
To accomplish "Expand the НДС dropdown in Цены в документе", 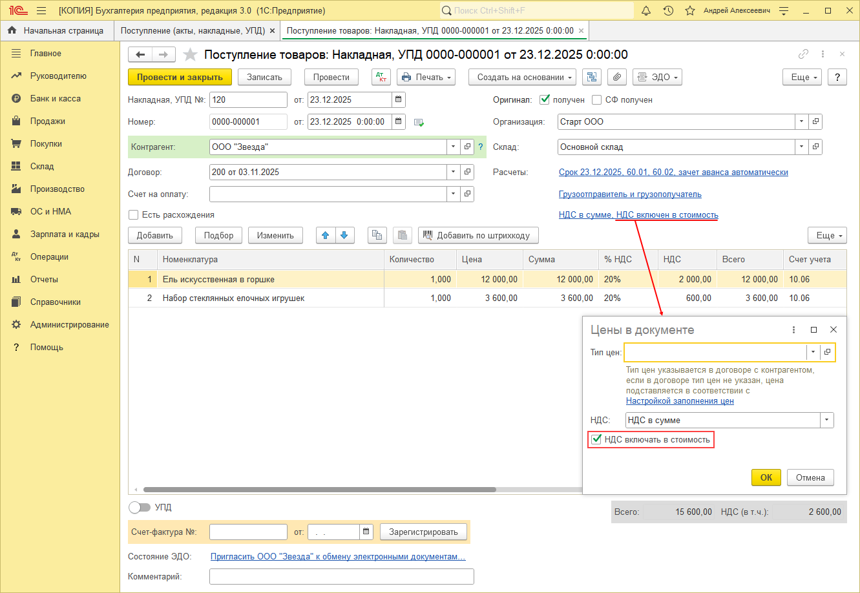I will click(x=826, y=420).
